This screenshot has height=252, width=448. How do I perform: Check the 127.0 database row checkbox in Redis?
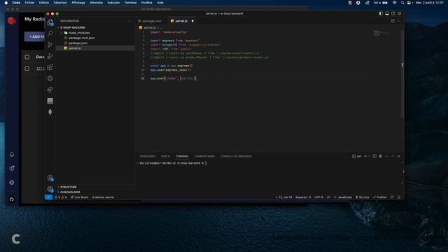click(27, 69)
